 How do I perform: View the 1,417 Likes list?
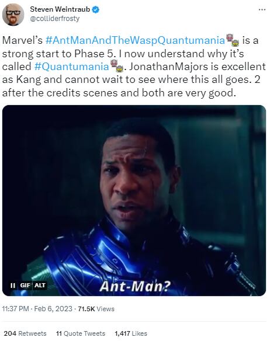tap(131, 333)
